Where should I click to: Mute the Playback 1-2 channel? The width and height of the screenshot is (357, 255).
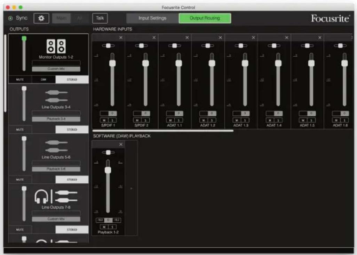[x=104, y=227]
